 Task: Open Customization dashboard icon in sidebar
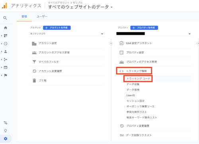pos(6,35)
